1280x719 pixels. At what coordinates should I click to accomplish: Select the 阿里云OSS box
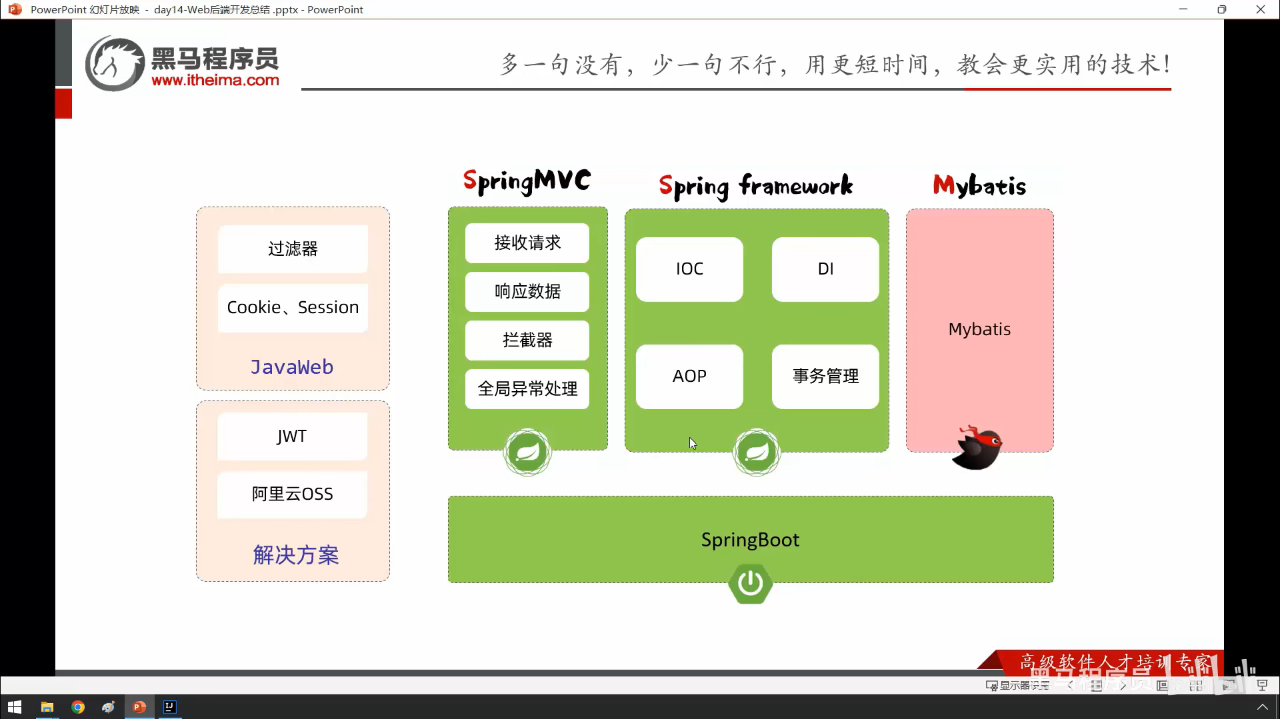point(292,494)
